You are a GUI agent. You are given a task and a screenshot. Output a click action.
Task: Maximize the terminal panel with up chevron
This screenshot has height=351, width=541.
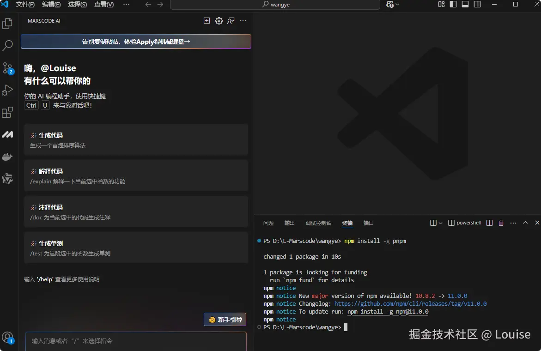[x=525, y=223]
